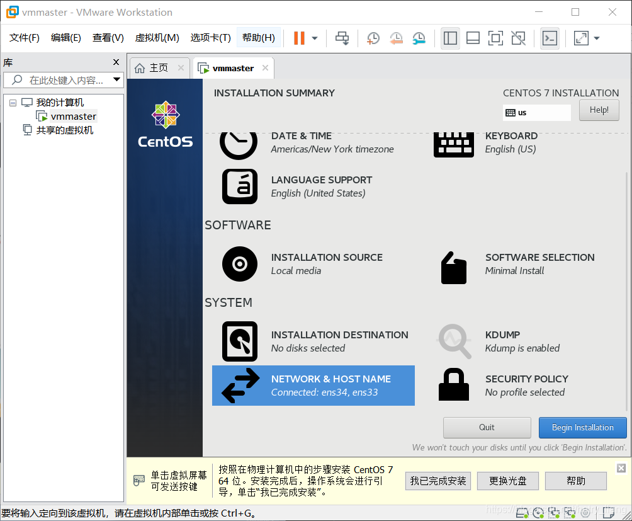Open the 编辑(E) menu
Screen dimensions: 632x521
tap(65, 38)
